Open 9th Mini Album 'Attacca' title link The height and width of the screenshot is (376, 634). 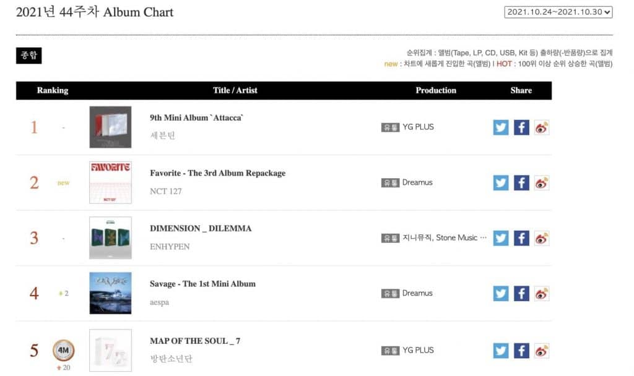[x=197, y=117]
